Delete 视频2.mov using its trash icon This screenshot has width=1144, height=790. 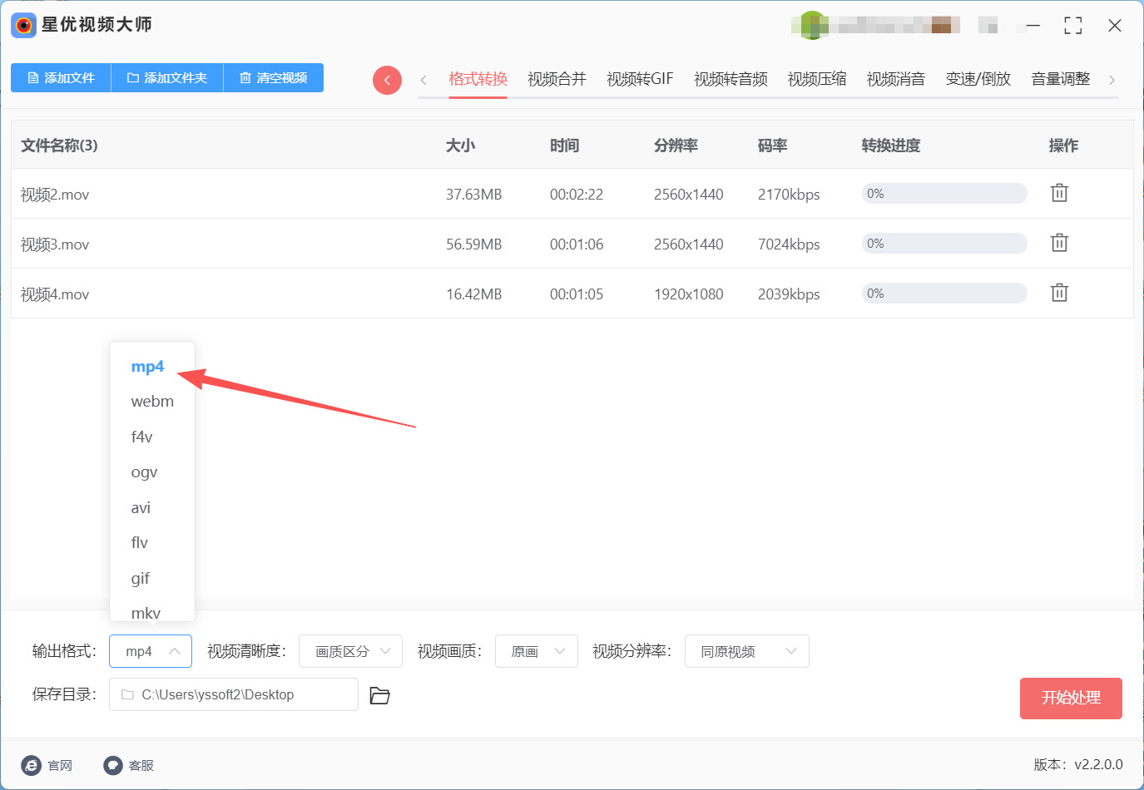tap(1059, 193)
